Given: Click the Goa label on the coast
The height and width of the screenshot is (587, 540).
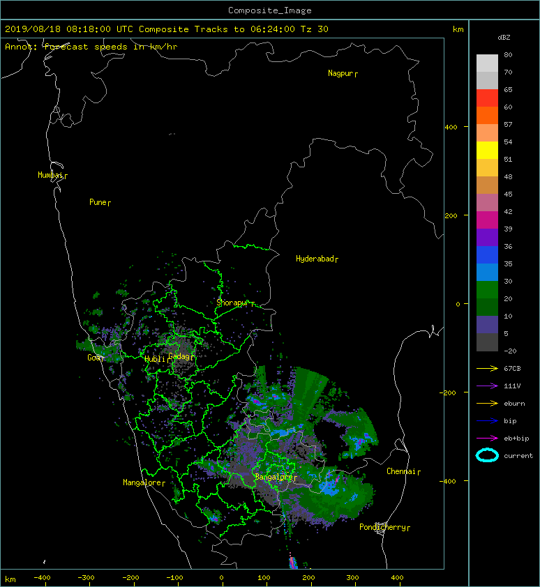Looking at the screenshot, I should (93, 358).
